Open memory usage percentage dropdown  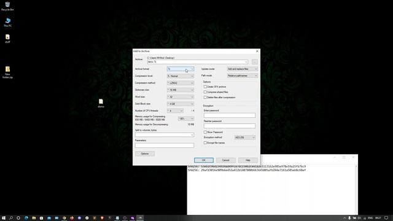click(x=186, y=118)
